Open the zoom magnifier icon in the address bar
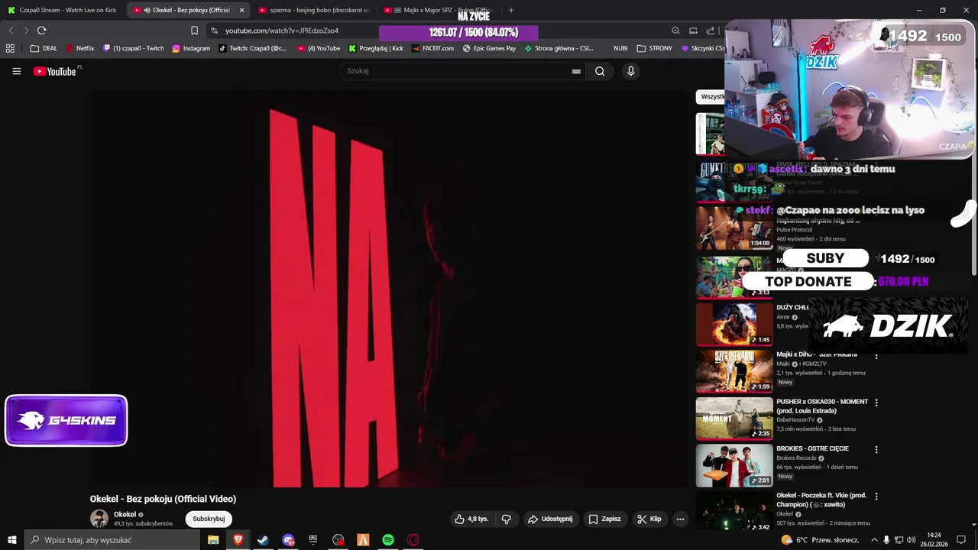Viewport: 978px width, 550px height. click(675, 31)
